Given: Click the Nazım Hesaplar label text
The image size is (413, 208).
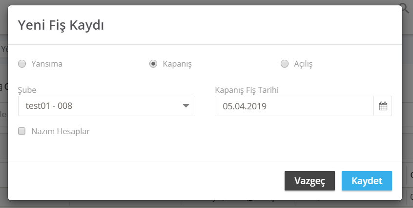Looking at the screenshot, I should (x=61, y=131).
